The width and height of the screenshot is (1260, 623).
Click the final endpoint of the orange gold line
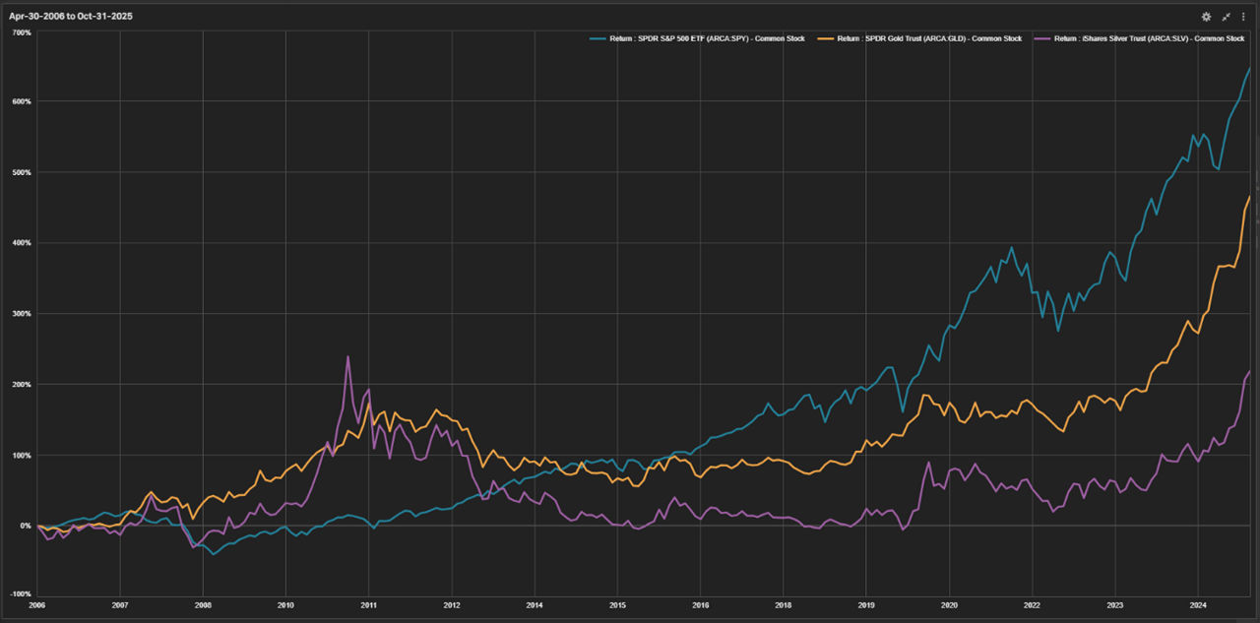(x=1250, y=197)
